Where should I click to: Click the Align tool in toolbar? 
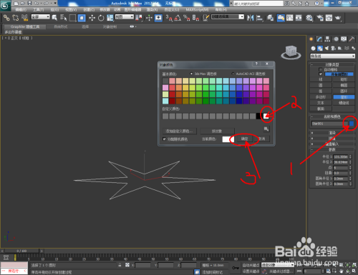tap(260, 18)
